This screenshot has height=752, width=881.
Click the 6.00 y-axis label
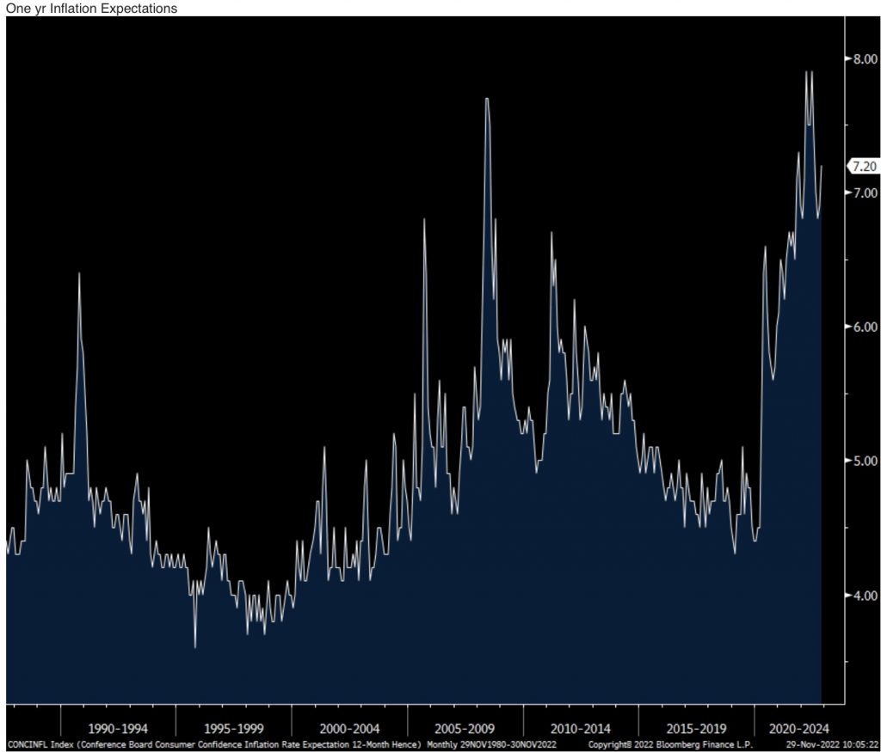865,327
